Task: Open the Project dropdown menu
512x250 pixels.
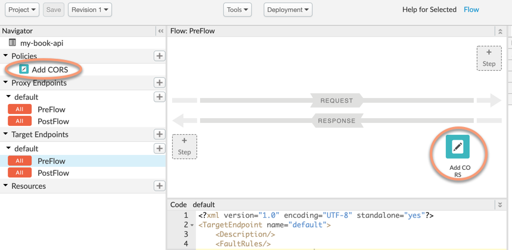Action: click(22, 10)
